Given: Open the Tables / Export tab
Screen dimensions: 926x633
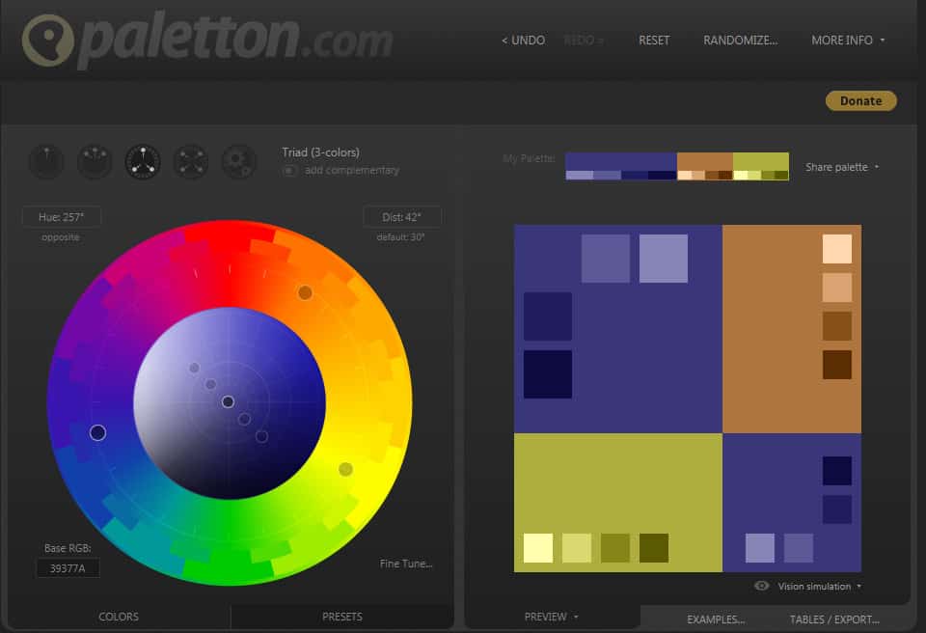Looking at the screenshot, I should pyautogui.click(x=834, y=619).
